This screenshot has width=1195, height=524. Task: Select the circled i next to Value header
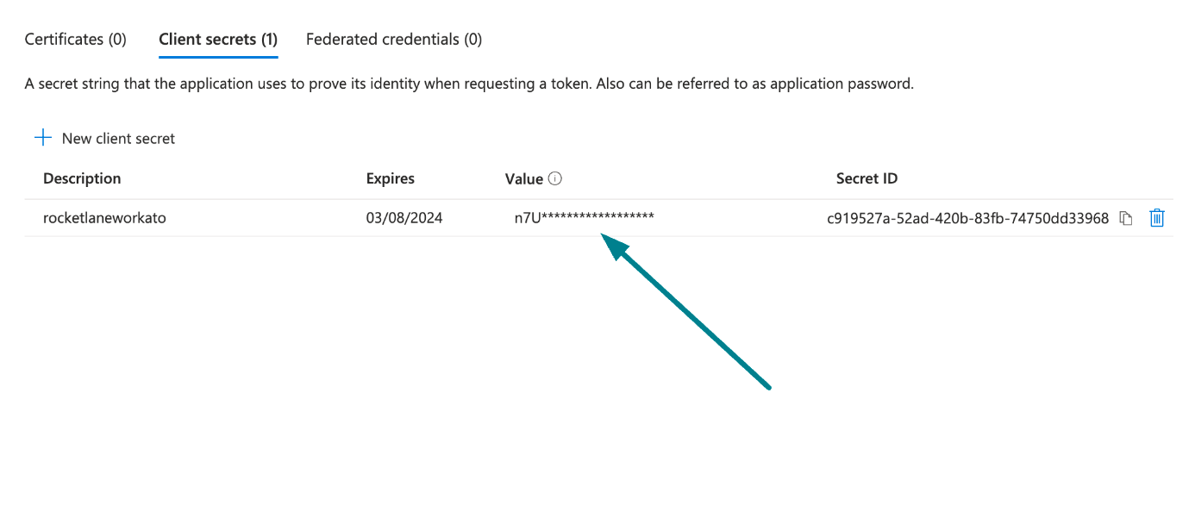click(556, 178)
